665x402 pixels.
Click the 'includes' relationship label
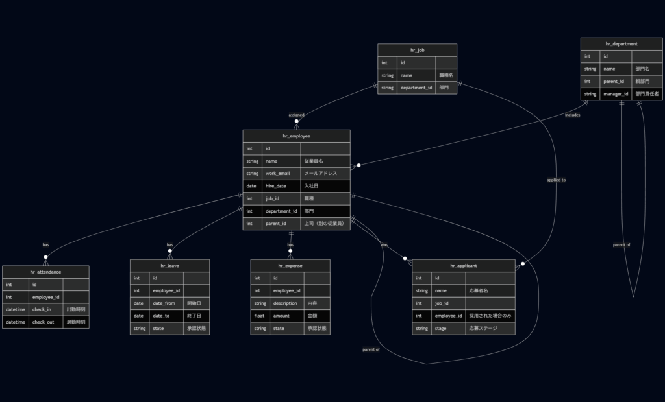tap(573, 115)
